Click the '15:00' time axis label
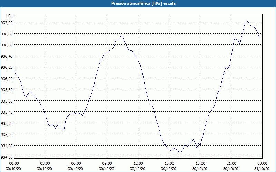276x172 pixels. coord(169,164)
